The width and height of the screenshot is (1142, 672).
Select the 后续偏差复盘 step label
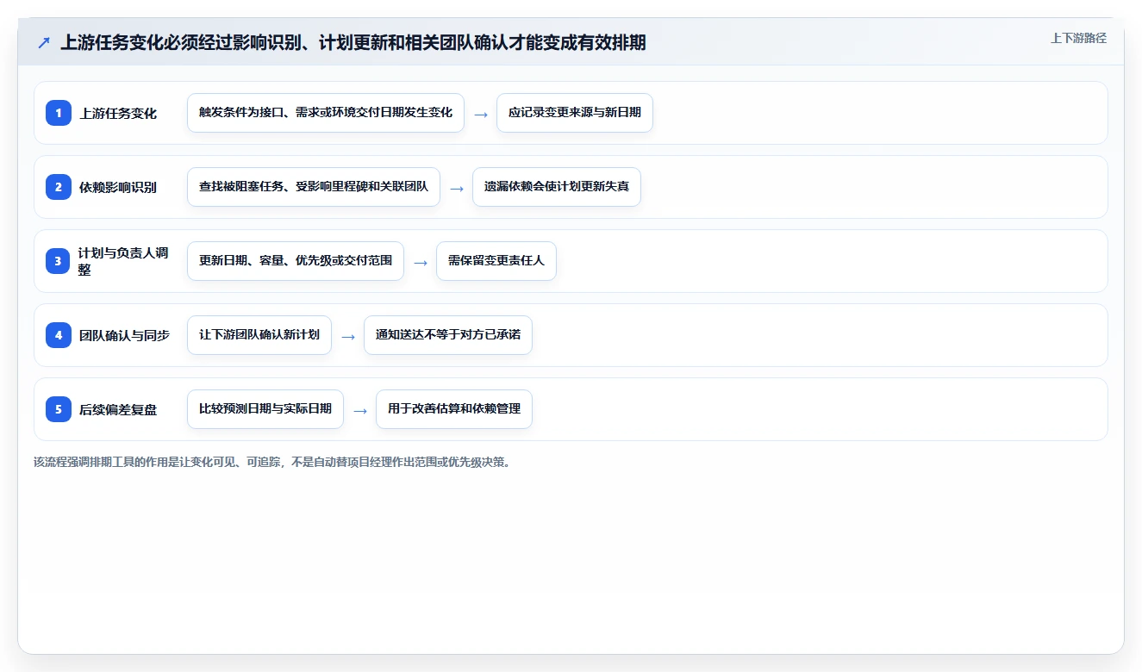118,409
